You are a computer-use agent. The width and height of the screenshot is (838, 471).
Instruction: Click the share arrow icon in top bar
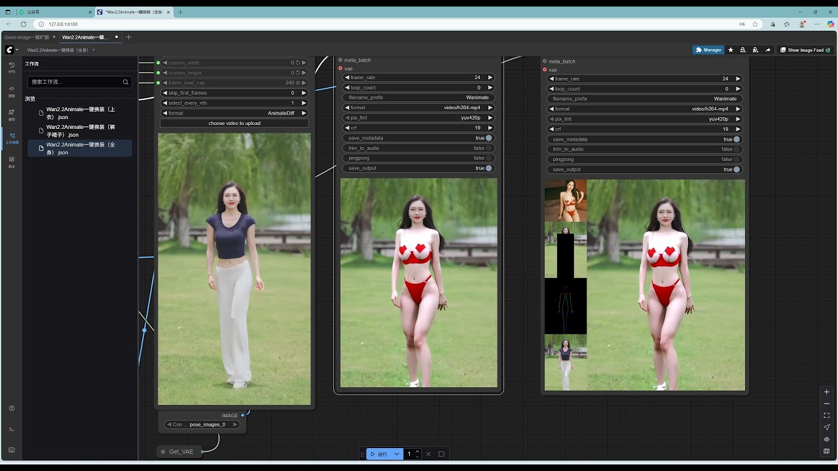click(768, 50)
